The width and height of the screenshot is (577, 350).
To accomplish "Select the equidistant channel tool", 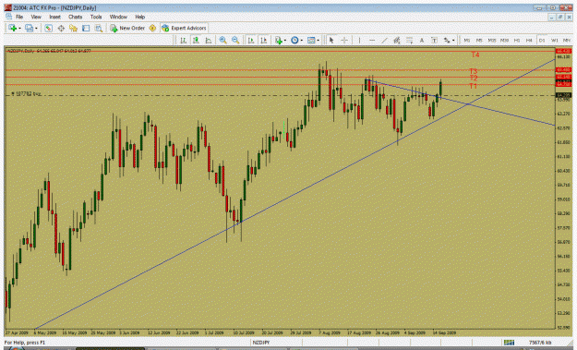I will (x=397, y=40).
